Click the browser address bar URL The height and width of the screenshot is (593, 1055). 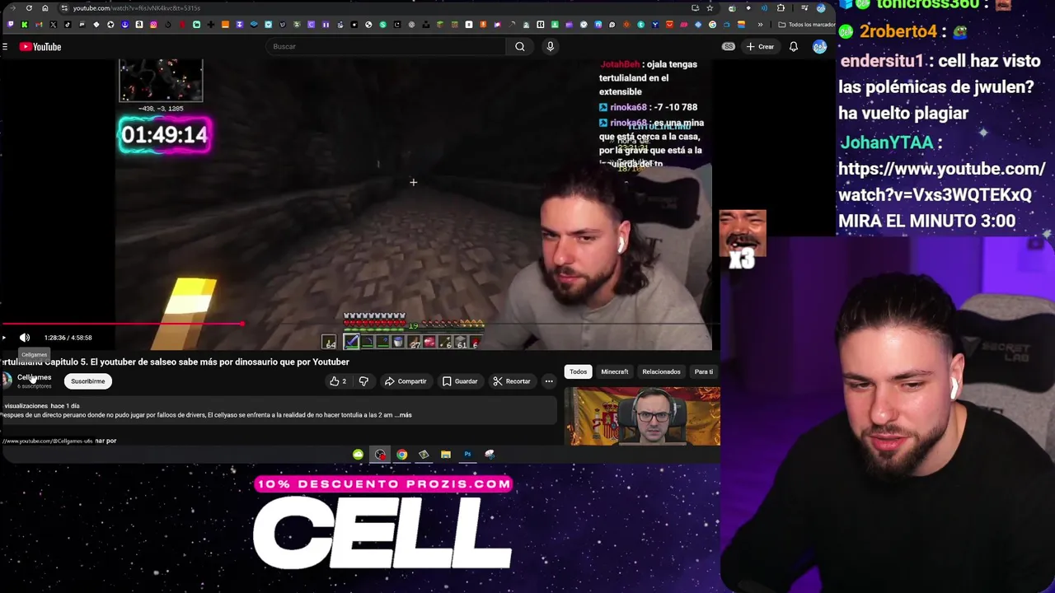[136, 8]
